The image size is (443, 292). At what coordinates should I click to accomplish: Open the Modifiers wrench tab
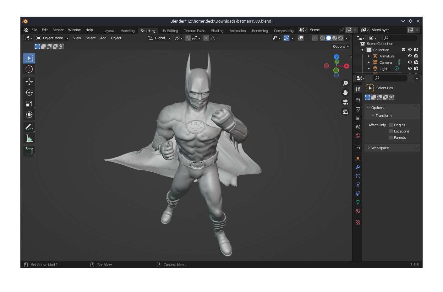pyautogui.click(x=358, y=167)
